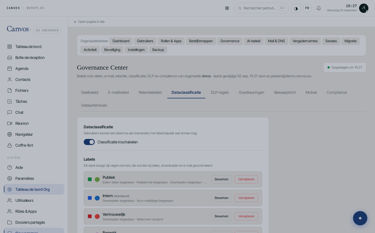The height and width of the screenshot is (233, 375).
Task: Open the Agenda calendar in sidebar
Action: [34, 69]
